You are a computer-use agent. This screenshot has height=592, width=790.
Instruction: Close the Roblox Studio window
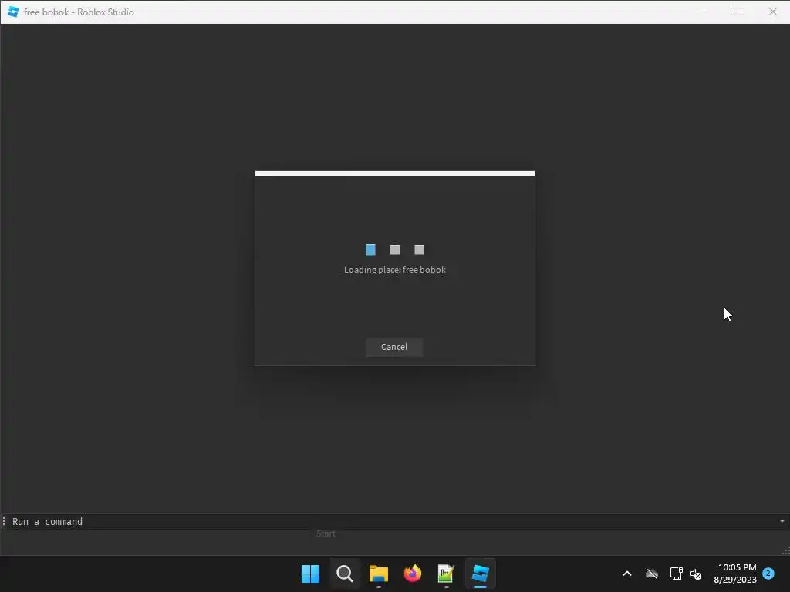773,12
